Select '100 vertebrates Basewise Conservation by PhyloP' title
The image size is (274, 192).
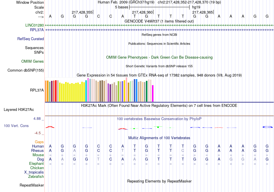[x=159, y=119]
